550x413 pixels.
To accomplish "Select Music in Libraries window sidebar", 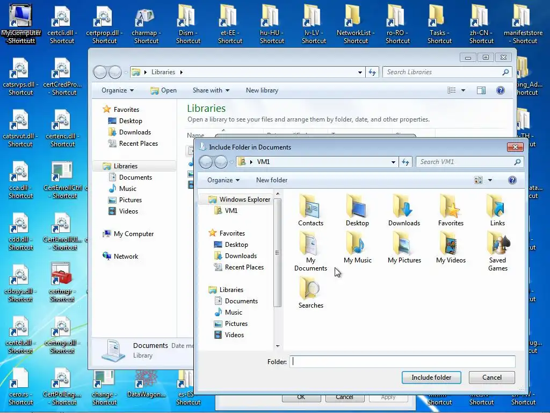I will [x=122, y=189].
